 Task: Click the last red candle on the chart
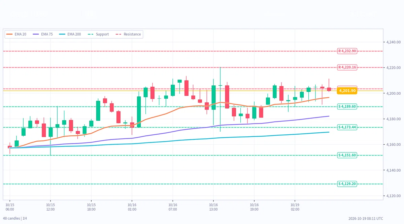coord(329,89)
